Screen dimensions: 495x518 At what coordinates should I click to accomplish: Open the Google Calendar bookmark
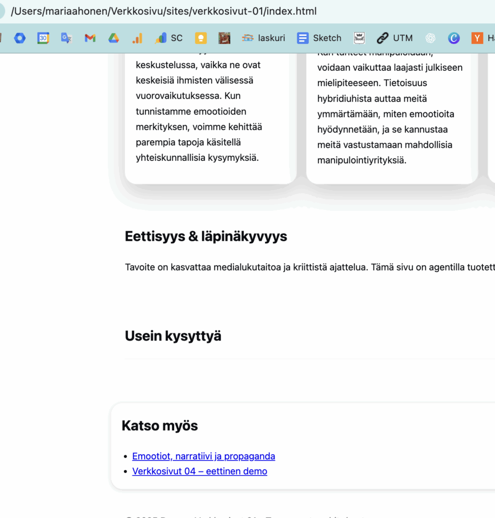pyautogui.click(x=43, y=37)
